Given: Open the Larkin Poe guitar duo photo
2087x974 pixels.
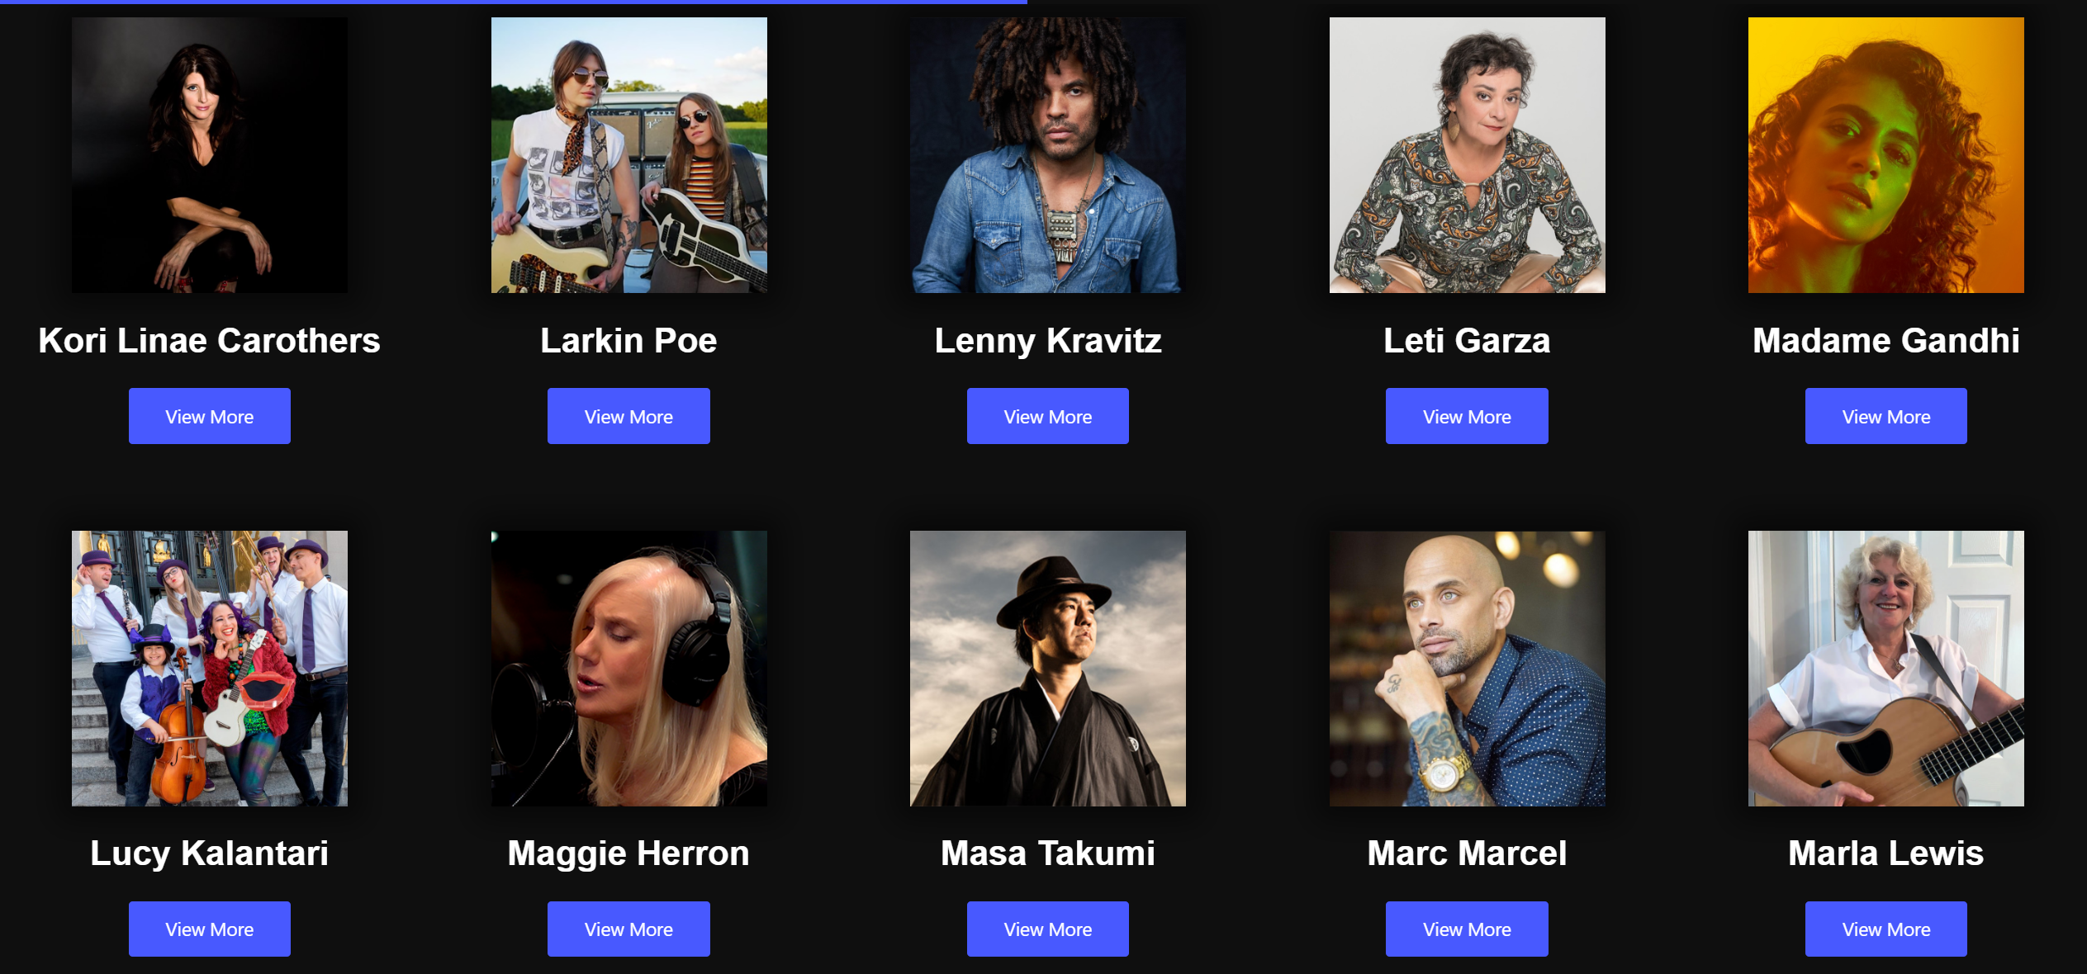Looking at the screenshot, I should click(628, 155).
